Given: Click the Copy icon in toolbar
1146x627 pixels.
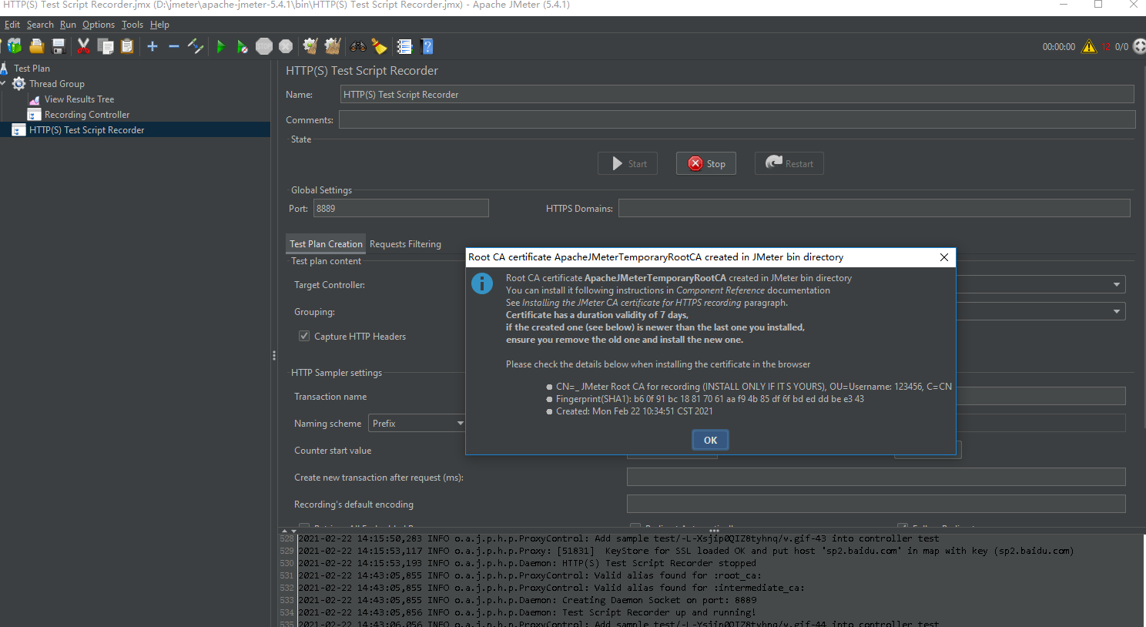Looking at the screenshot, I should coord(106,46).
